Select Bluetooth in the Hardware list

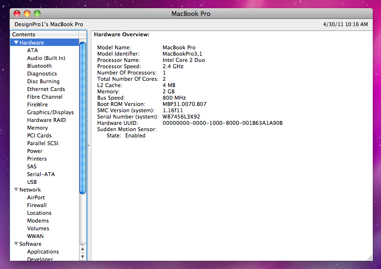pyautogui.click(x=39, y=66)
